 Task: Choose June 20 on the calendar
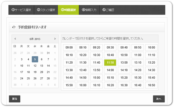42,72
